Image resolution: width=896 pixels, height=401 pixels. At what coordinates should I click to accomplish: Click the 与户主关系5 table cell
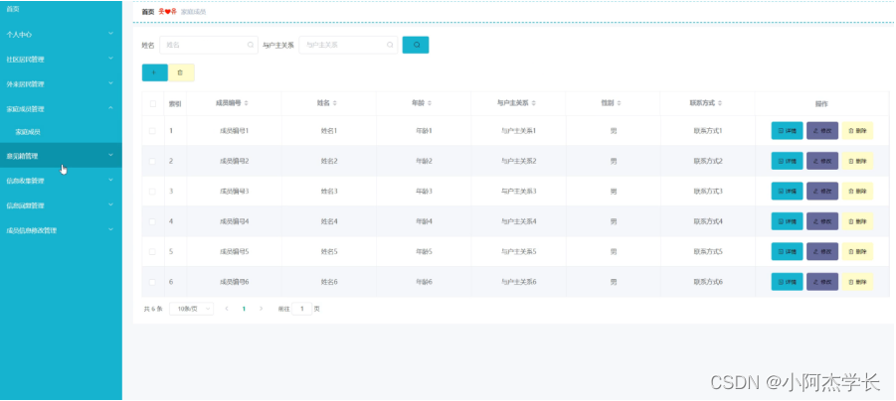pyautogui.click(x=518, y=251)
